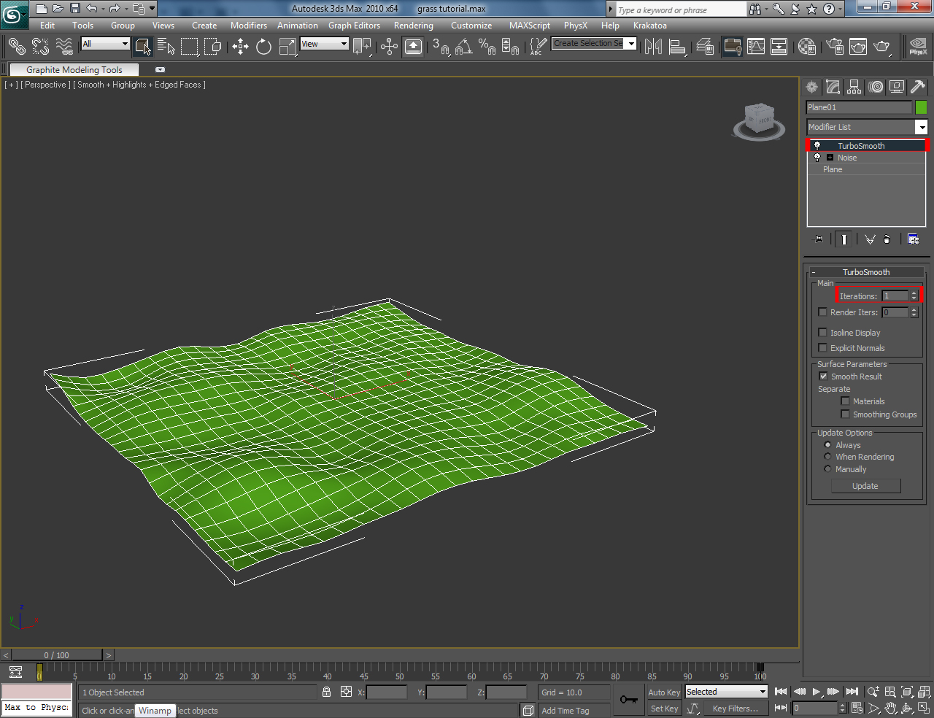This screenshot has height=718, width=934.
Task: Open the View reference coordinate dropdown
Action: [345, 44]
